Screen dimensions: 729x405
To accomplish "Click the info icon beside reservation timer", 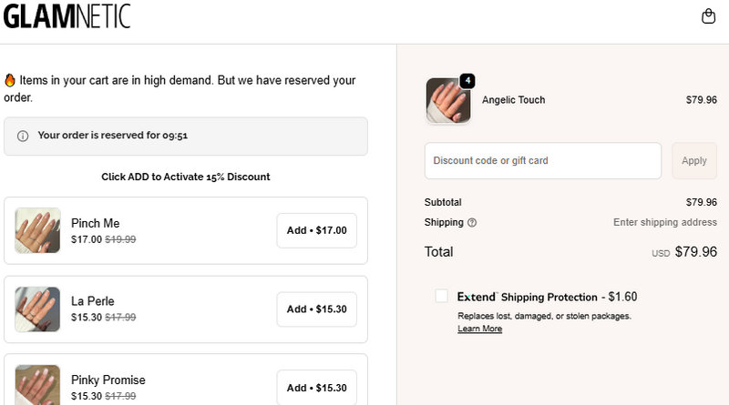I will pyautogui.click(x=23, y=136).
